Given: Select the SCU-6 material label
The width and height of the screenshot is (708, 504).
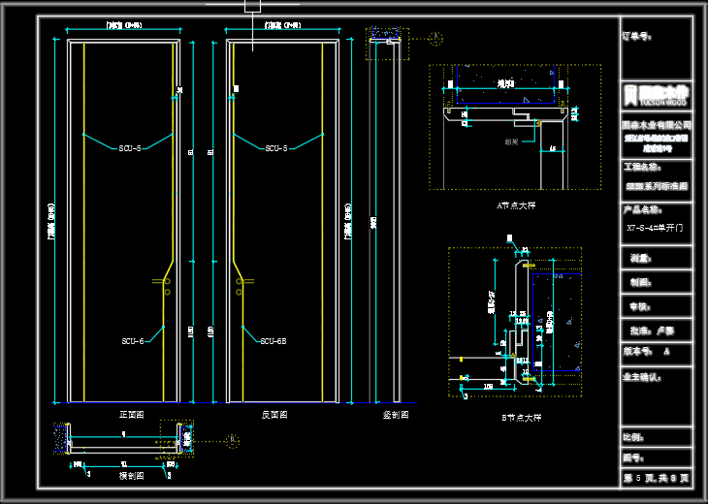Looking at the screenshot, I should pyautogui.click(x=133, y=341).
